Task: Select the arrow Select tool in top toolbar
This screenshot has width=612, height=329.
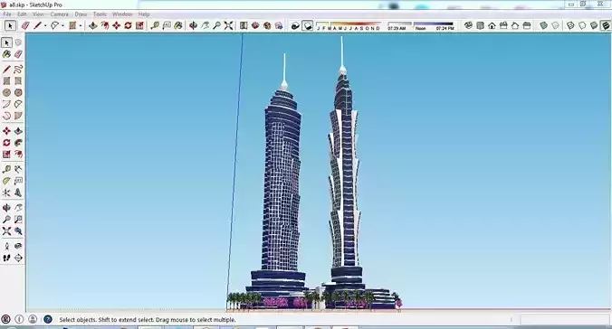Action: coord(10,25)
